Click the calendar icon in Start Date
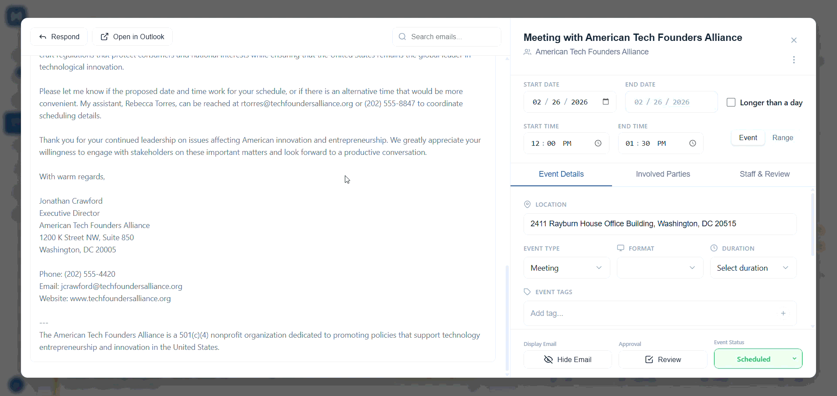The height and width of the screenshot is (396, 837). pos(606,102)
